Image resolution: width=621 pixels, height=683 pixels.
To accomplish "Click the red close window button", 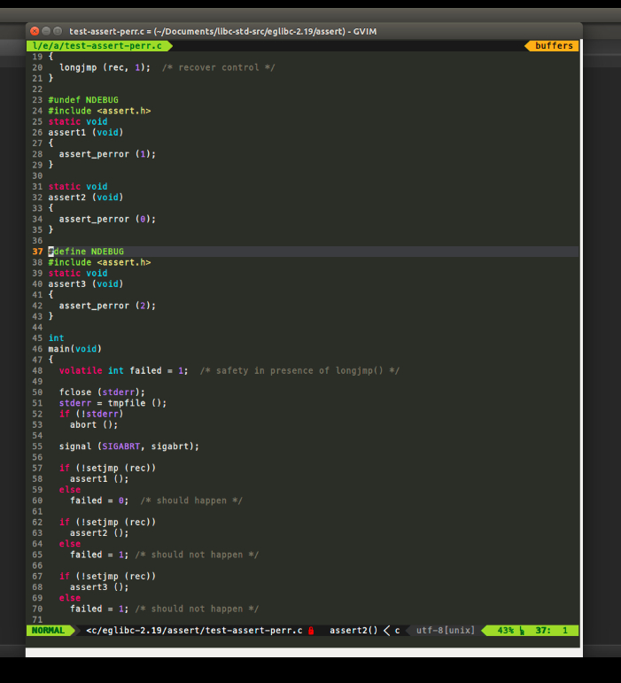I will [x=34, y=31].
